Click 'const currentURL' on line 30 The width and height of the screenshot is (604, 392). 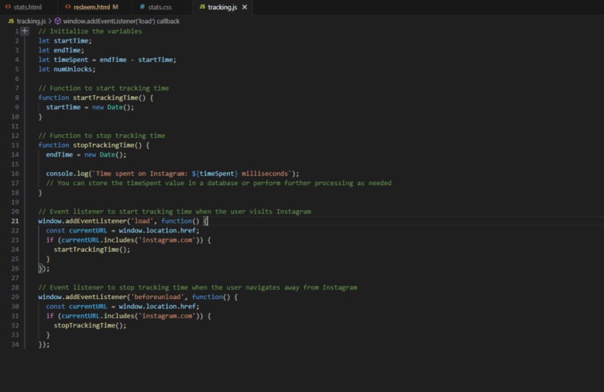76,307
